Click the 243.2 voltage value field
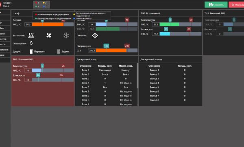This screenshot has width=244, height=147. click(92, 50)
